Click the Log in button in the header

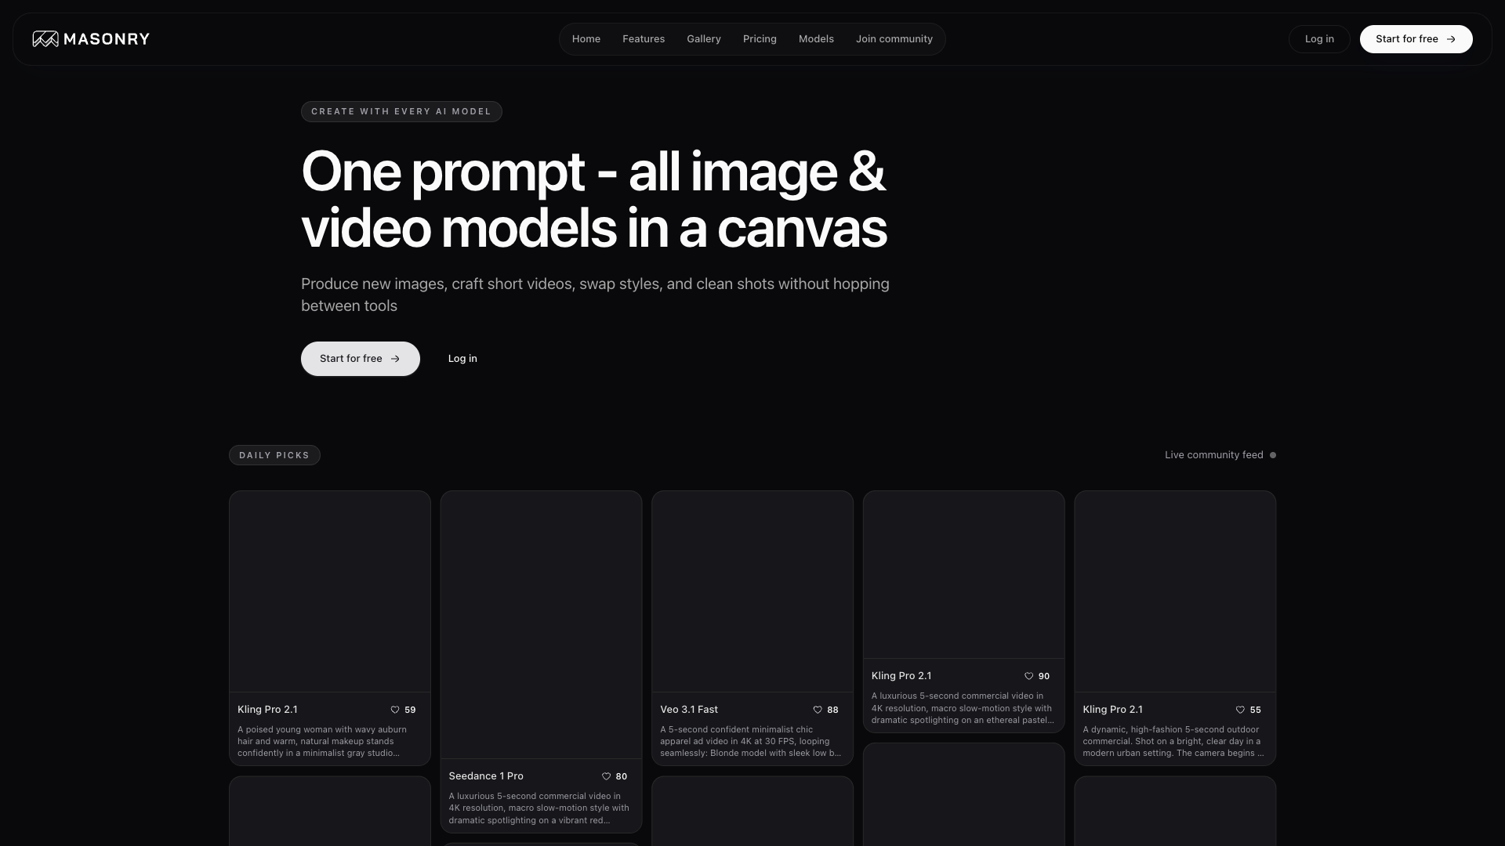point(1319,39)
